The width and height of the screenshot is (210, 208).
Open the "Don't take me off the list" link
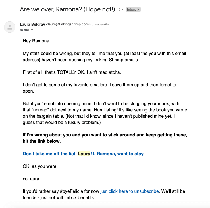(84, 154)
